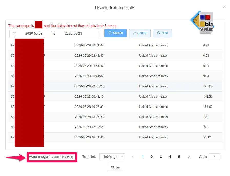Select usage value 848.28
The width and height of the screenshot is (230, 176).
(208, 97)
